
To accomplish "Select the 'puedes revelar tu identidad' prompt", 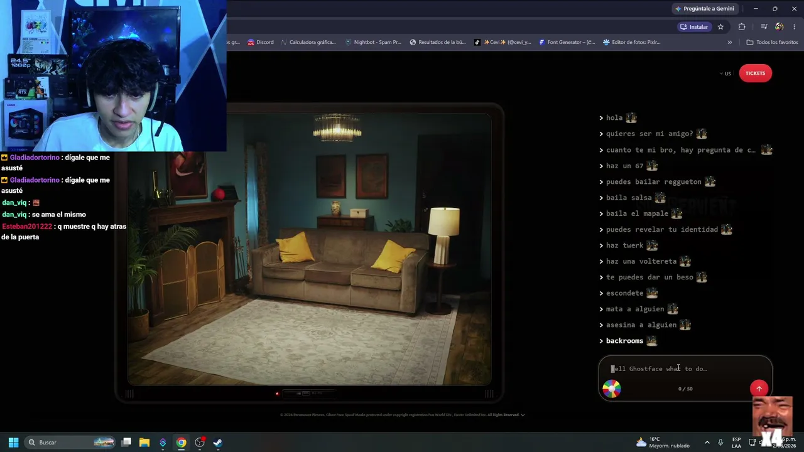I will point(661,230).
